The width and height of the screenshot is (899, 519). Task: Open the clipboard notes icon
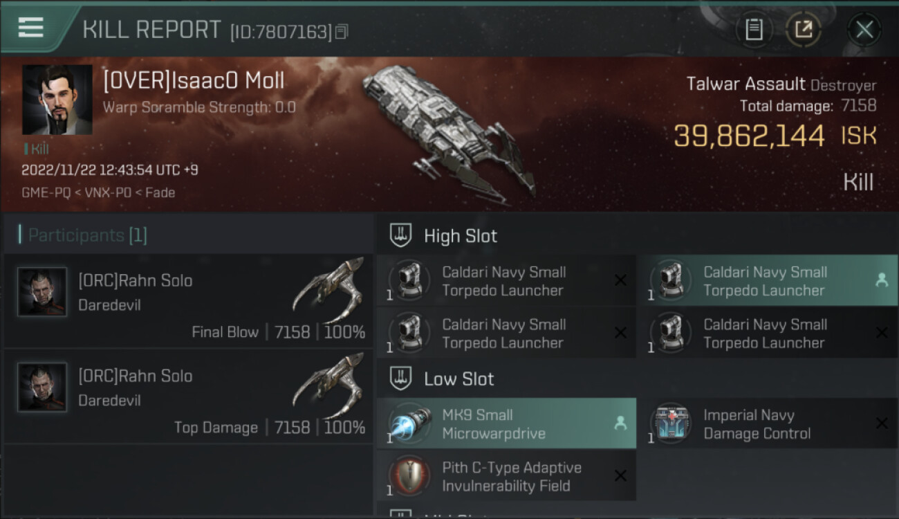(x=754, y=29)
